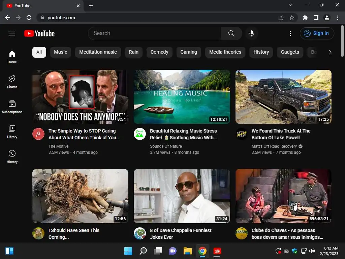Open title 'The Simple Way to STOP Caring'
Screen dimensions: 345x259
coord(84,134)
